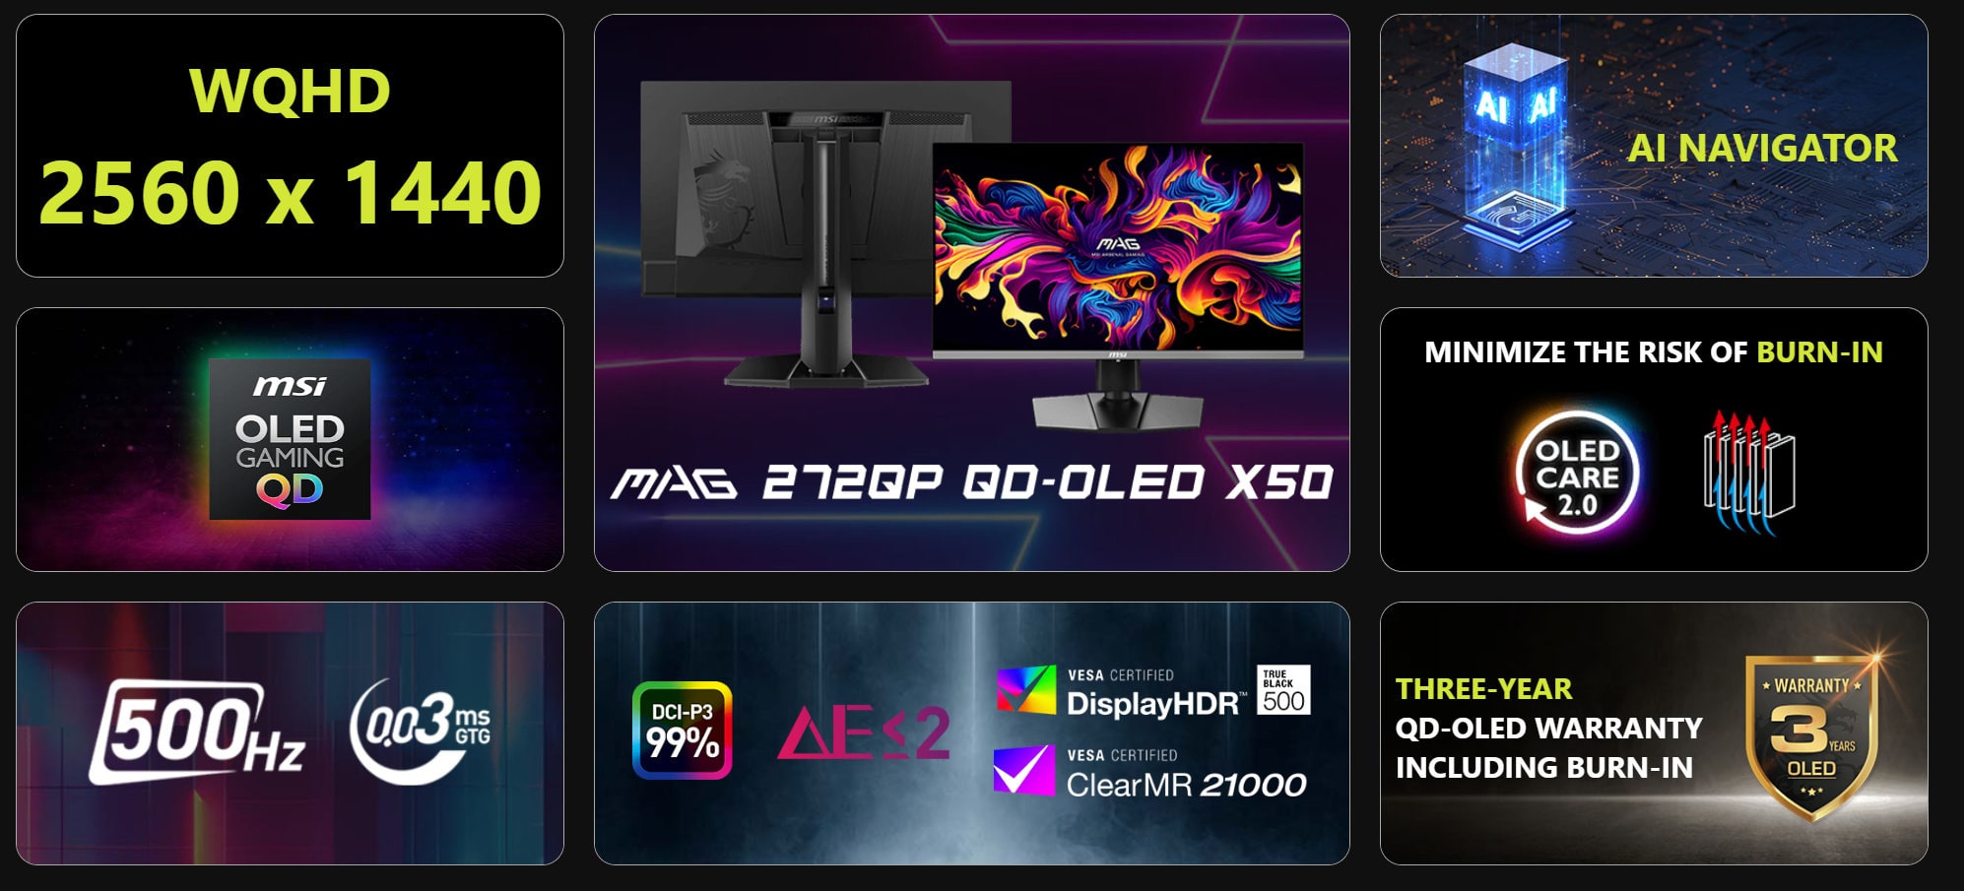
Task: Click the BURN-IN highlighted text
Action: click(x=1819, y=352)
